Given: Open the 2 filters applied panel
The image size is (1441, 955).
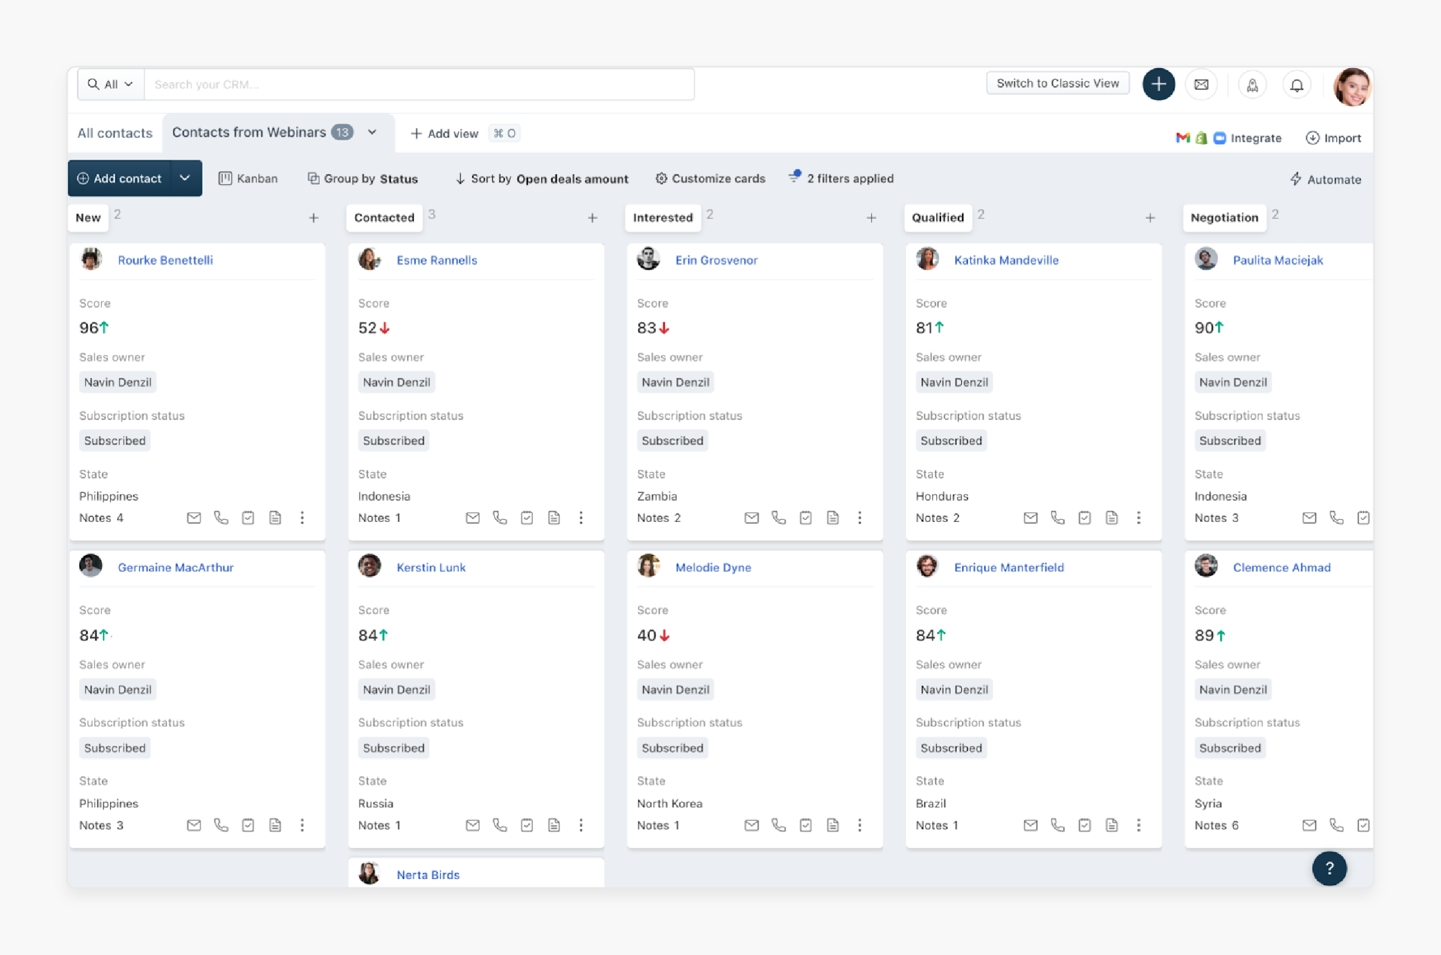Looking at the screenshot, I should 841,178.
